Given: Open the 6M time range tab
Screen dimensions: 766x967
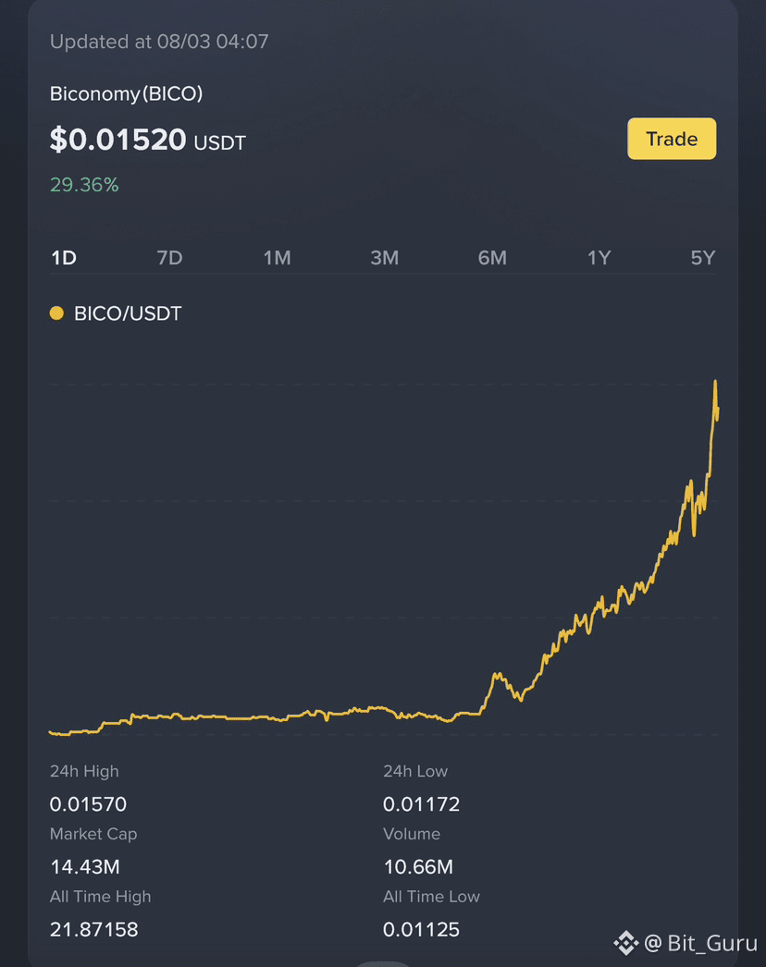Looking at the screenshot, I should tap(492, 258).
